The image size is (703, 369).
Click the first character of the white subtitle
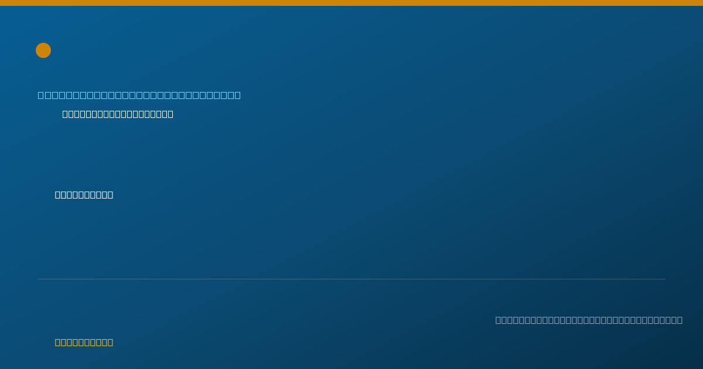(66, 114)
